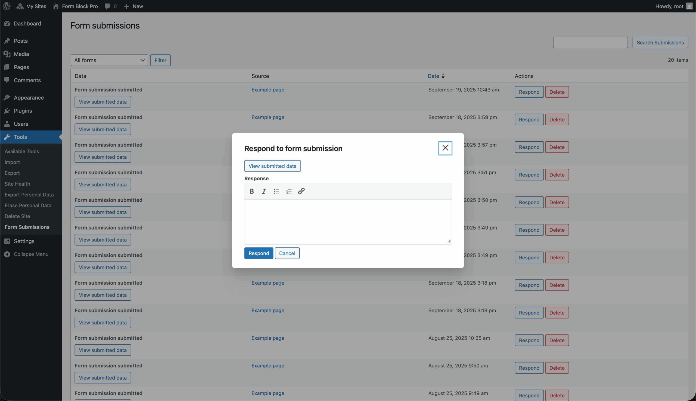Image resolution: width=696 pixels, height=401 pixels.
Task: Submit the response with the Respond button
Action: pos(258,253)
